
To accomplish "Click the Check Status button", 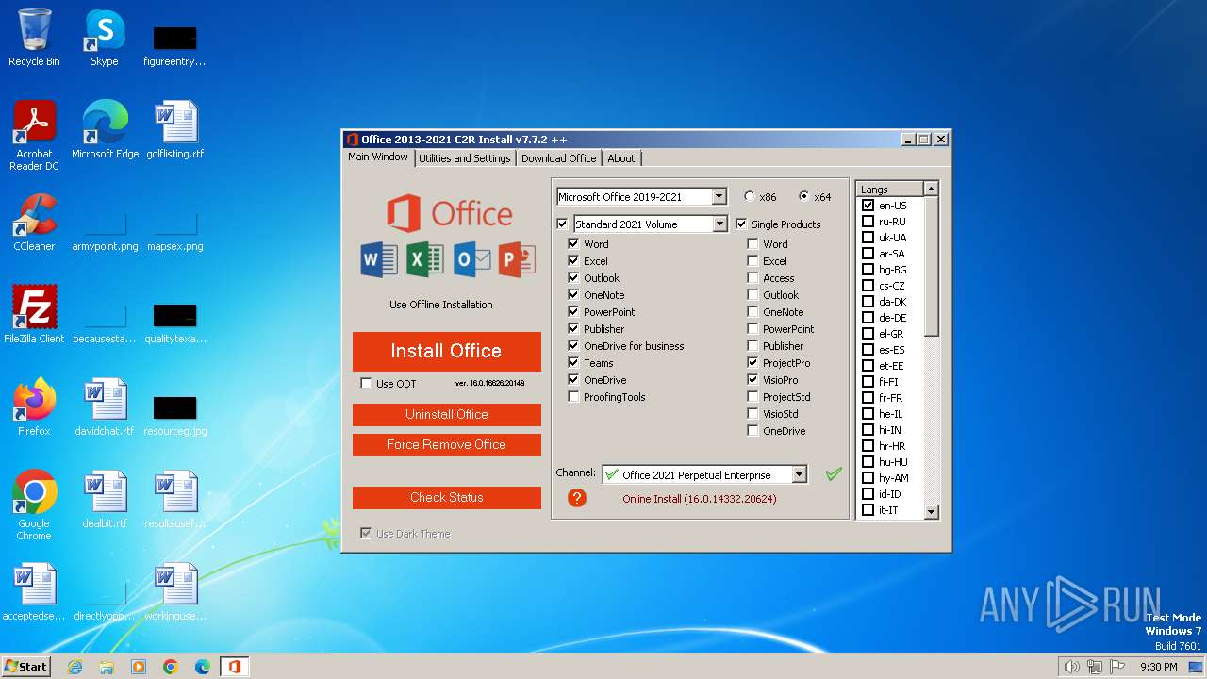I will [447, 497].
